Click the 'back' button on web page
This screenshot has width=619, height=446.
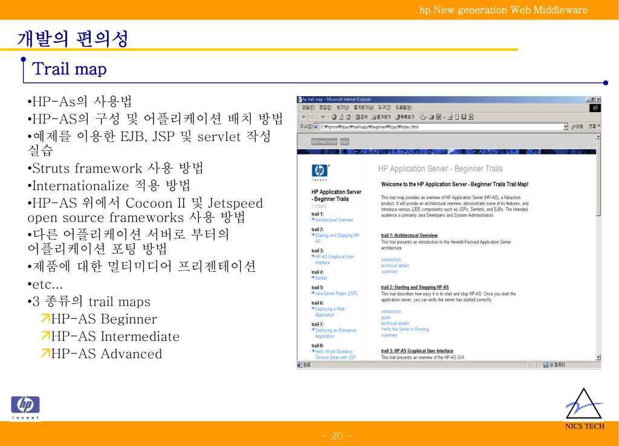[x=345, y=142]
